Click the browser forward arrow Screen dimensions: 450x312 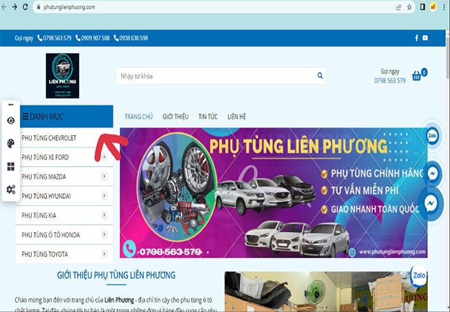pyautogui.click(x=15, y=7)
